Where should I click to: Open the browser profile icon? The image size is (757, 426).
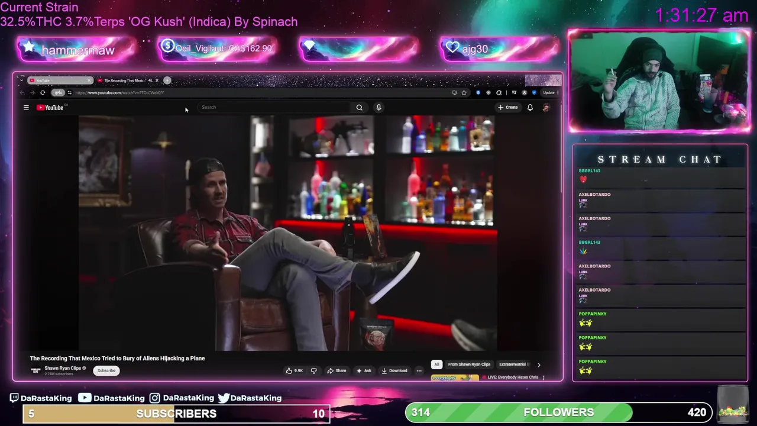[524, 92]
